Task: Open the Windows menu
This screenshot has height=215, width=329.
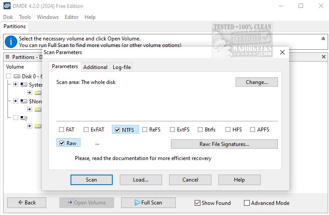Action: 48,17
